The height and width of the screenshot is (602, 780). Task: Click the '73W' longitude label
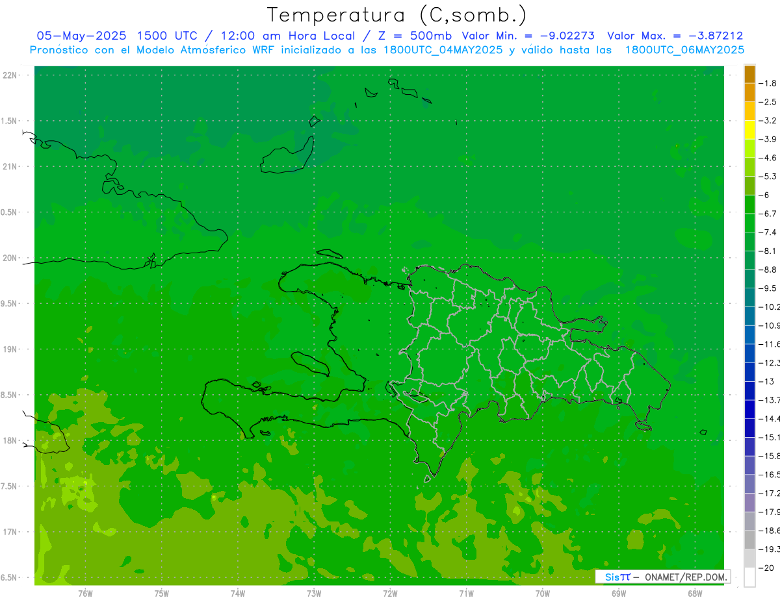coord(314,593)
